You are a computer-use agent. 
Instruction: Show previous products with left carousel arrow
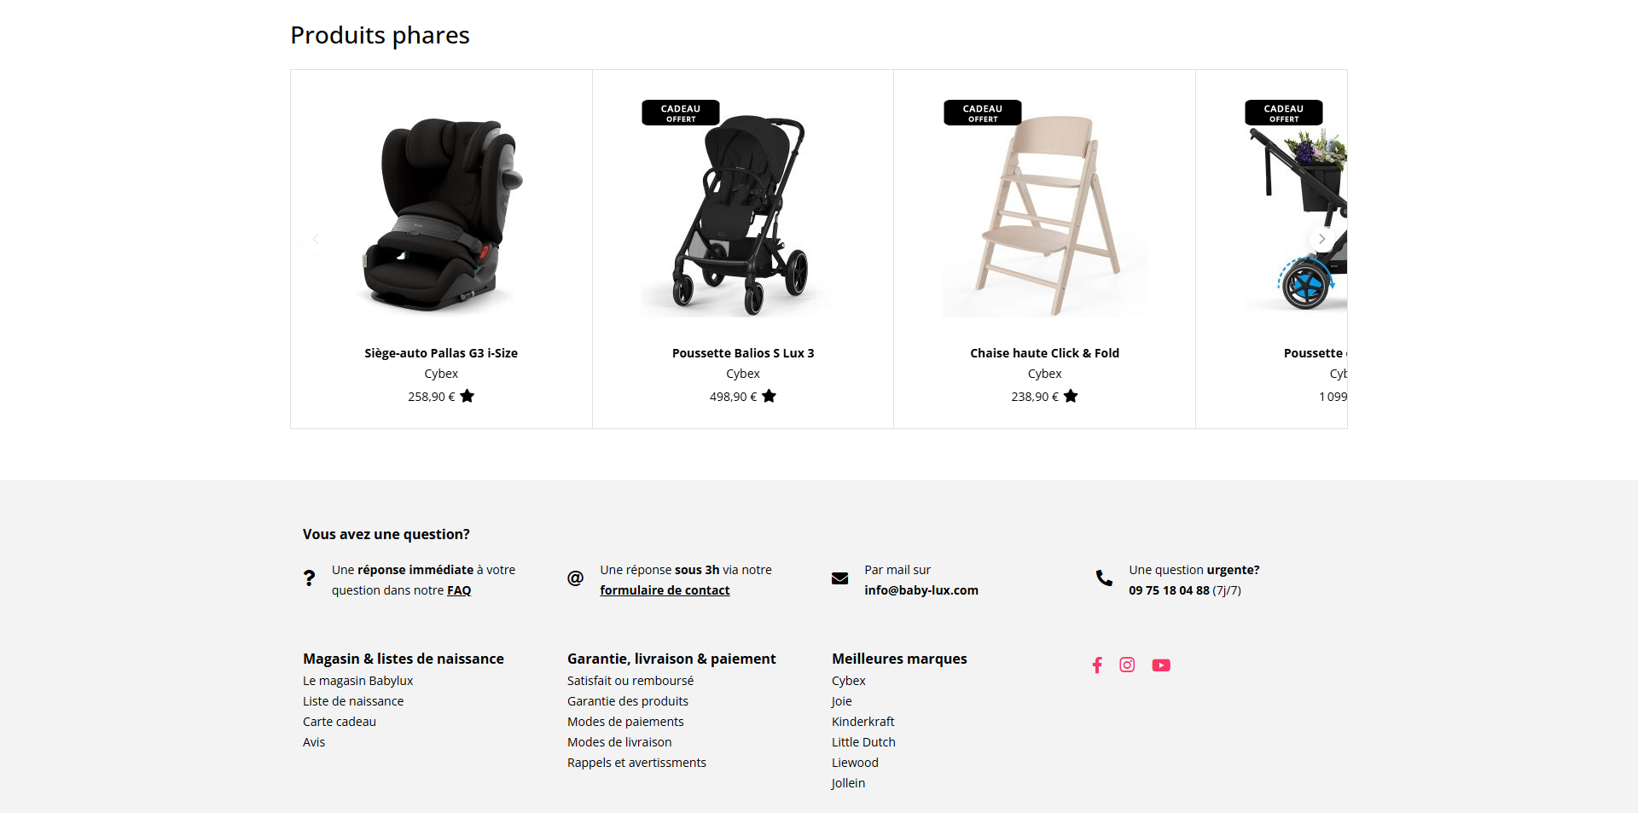pyautogui.click(x=316, y=239)
